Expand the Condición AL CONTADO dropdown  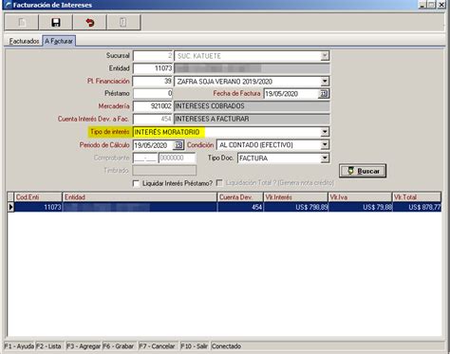325,145
